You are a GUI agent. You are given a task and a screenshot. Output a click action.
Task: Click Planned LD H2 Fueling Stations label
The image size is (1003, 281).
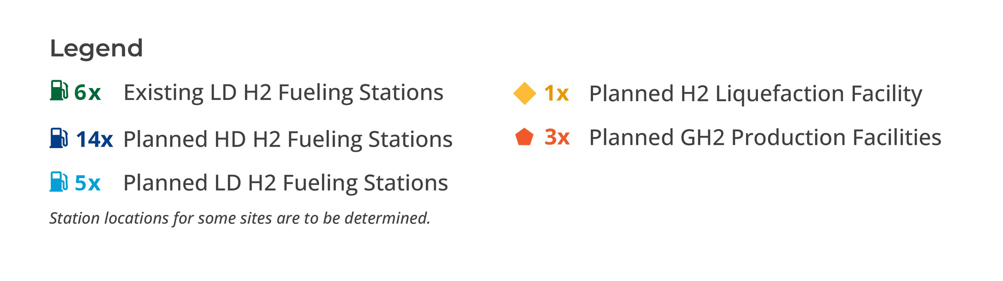click(286, 183)
